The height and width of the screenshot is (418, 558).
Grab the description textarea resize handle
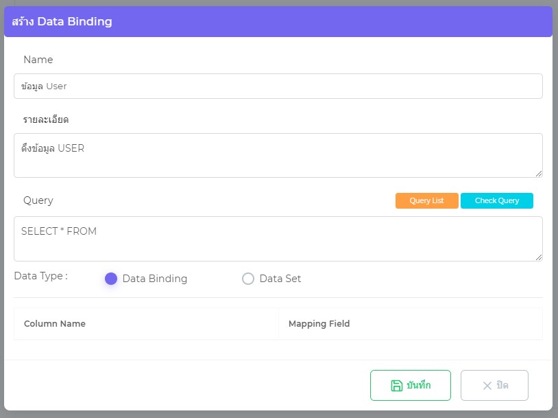(538, 173)
